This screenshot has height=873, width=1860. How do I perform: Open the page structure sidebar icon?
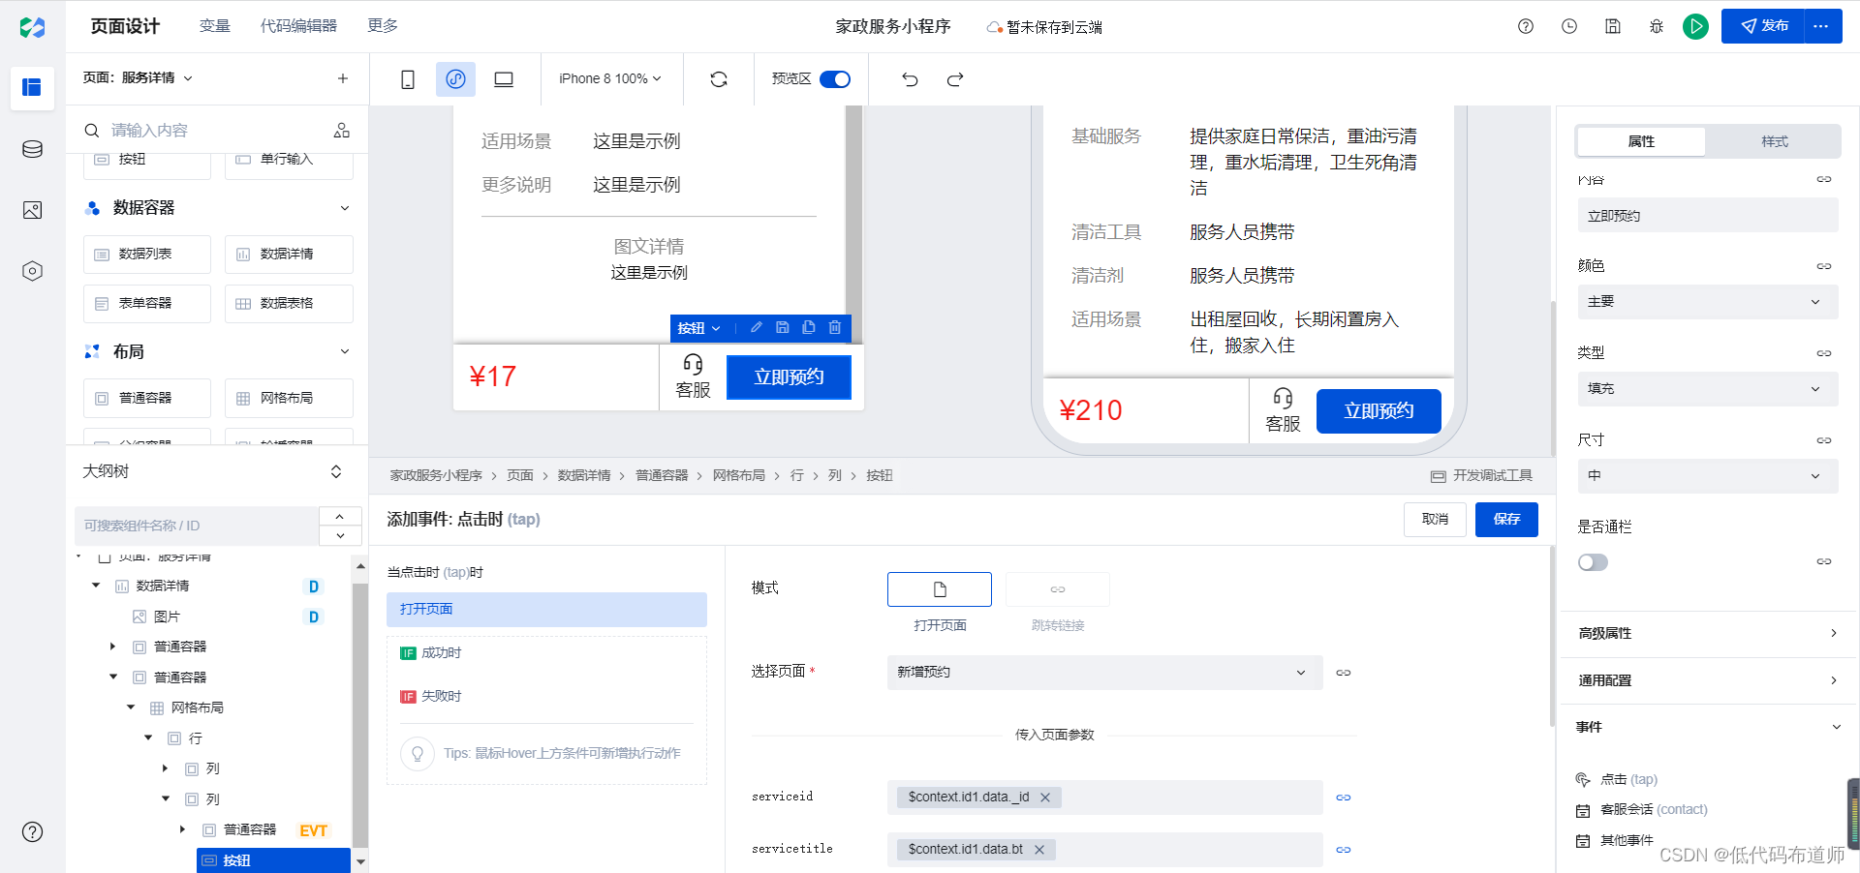click(32, 87)
